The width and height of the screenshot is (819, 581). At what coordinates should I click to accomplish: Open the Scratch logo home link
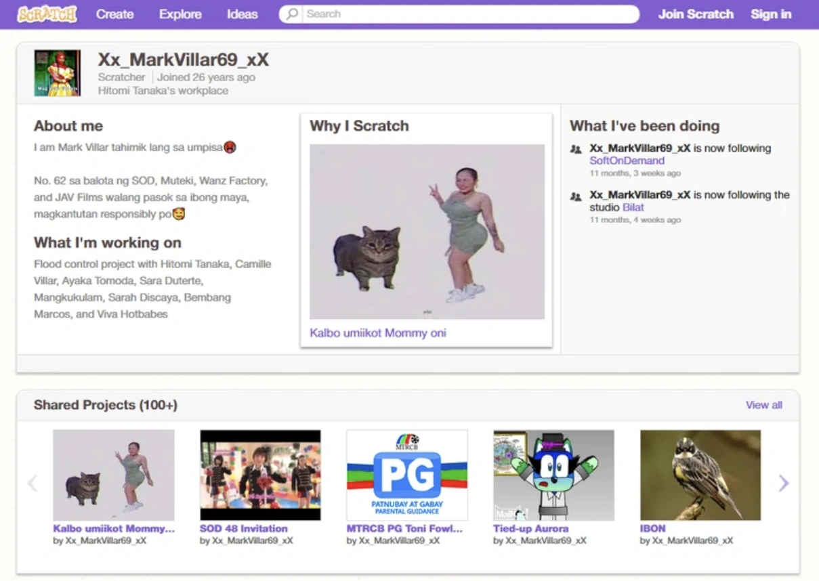pyautogui.click(x=47, y=14)
